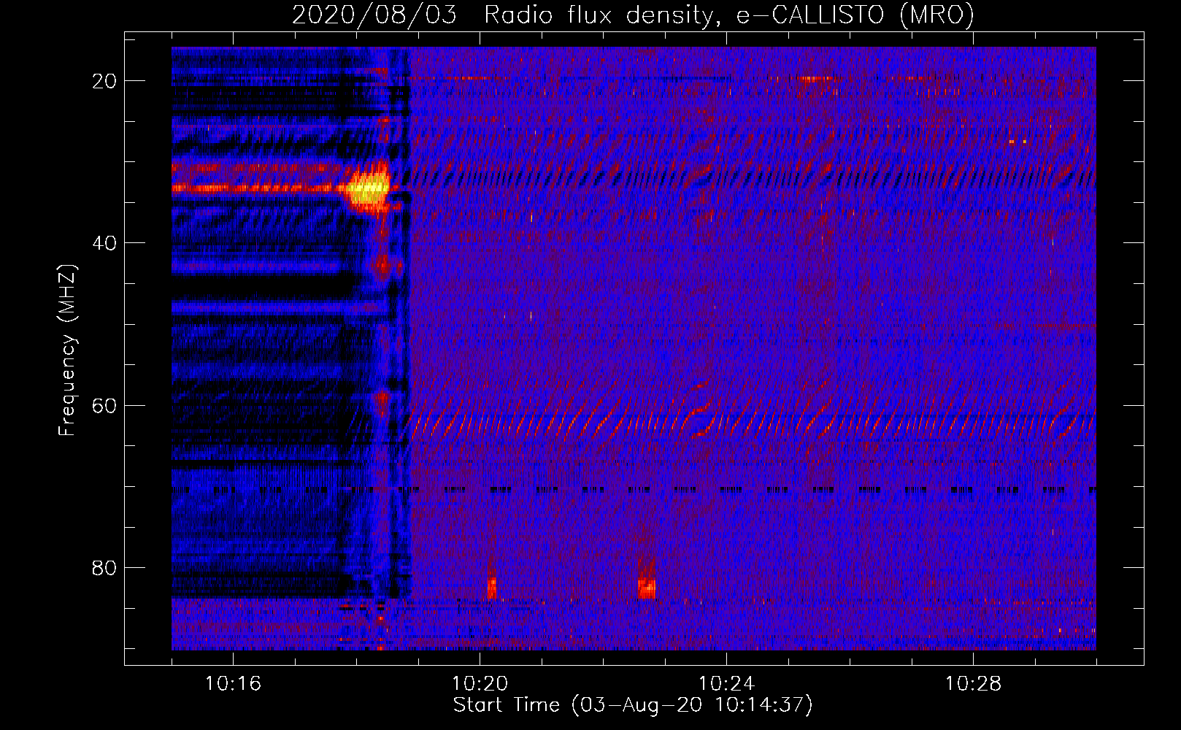Click the 10:20 time tick label

tap(480, 684)
